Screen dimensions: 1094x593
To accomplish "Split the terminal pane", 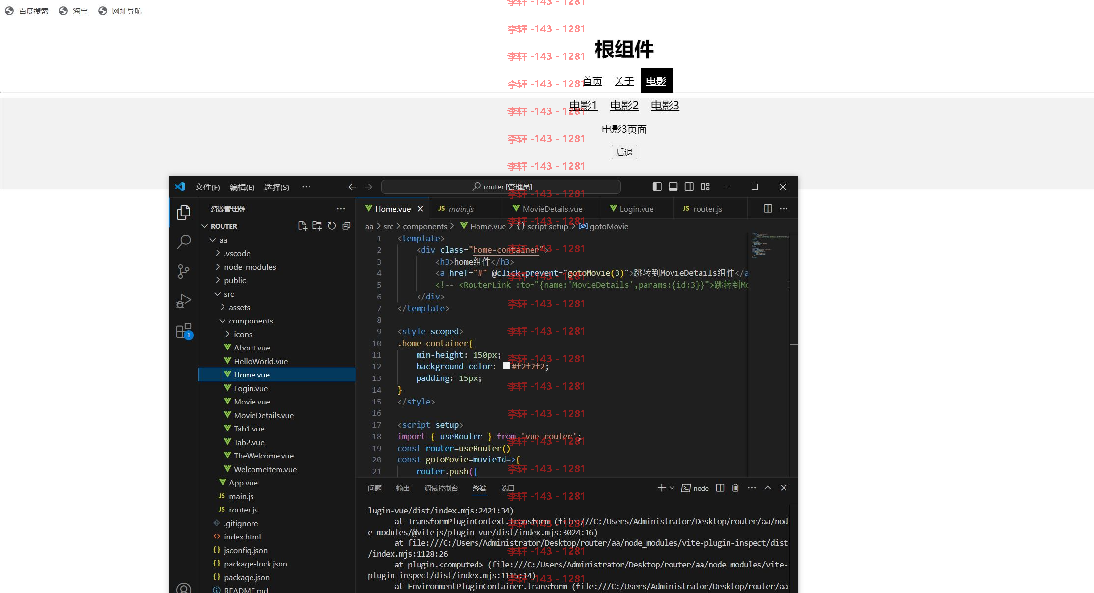I will [720, 488].
